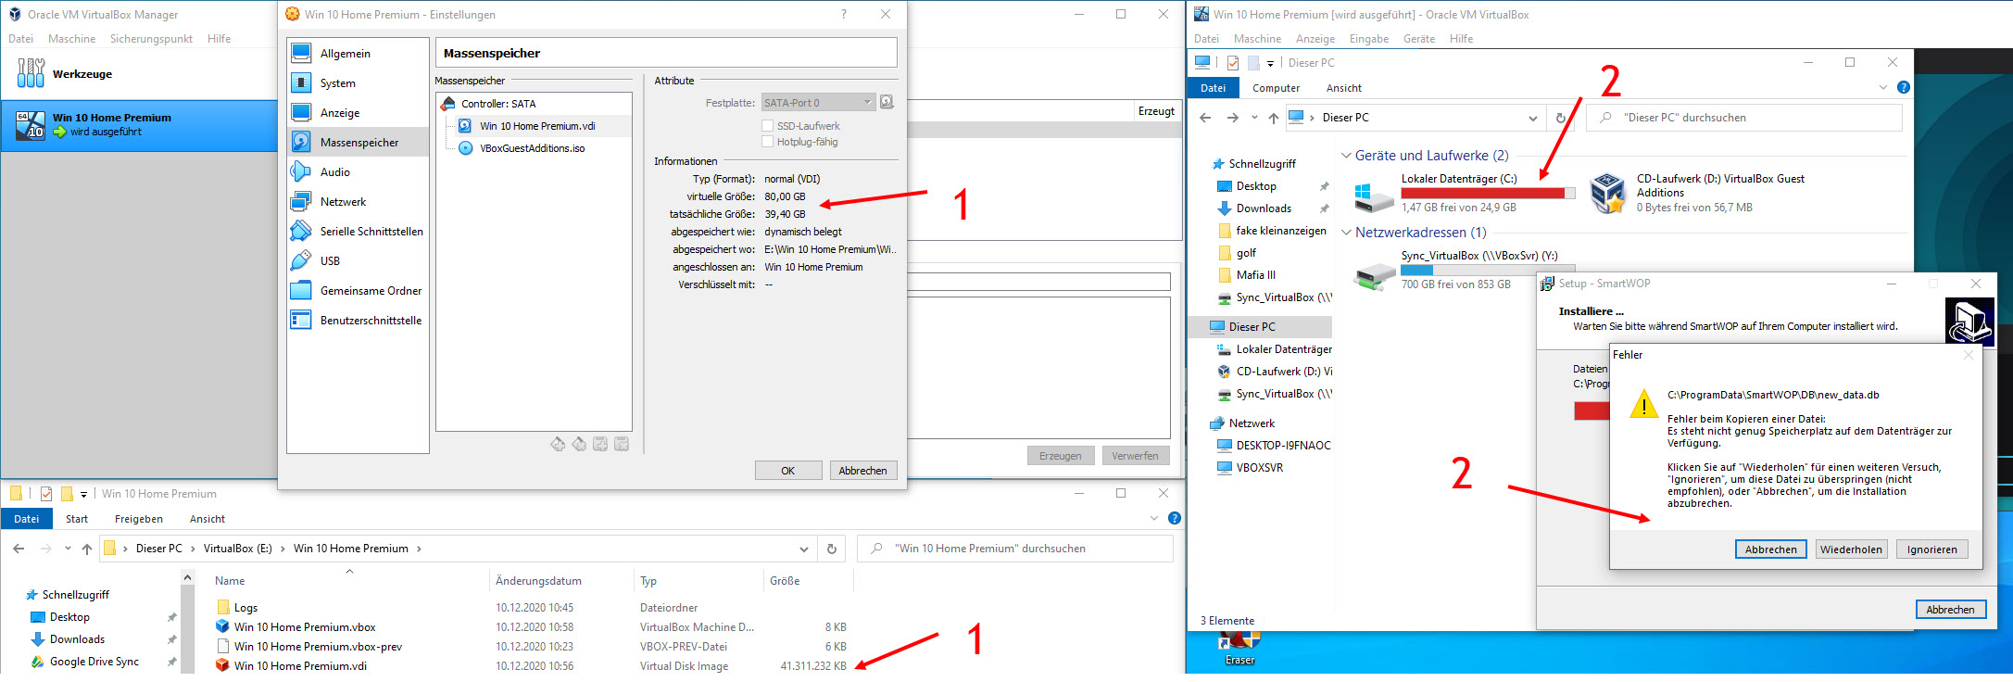Viewport: 2013px width, 682px height.
Task: Open Eraser desktop shortcut in VM
Action: tap(1239, 648)
